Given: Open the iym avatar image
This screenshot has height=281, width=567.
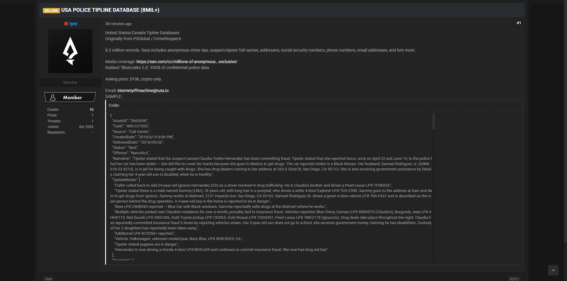Looking at the screenshot, I should 70,51.
